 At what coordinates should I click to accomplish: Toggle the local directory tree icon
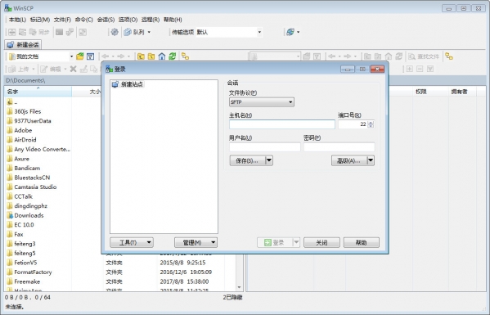186,56
